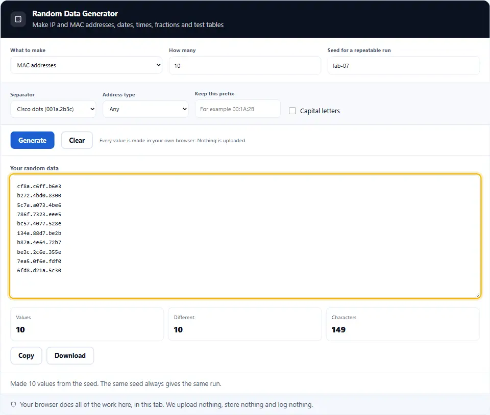Click the Random Data Generator title

(x=75, y=14)
